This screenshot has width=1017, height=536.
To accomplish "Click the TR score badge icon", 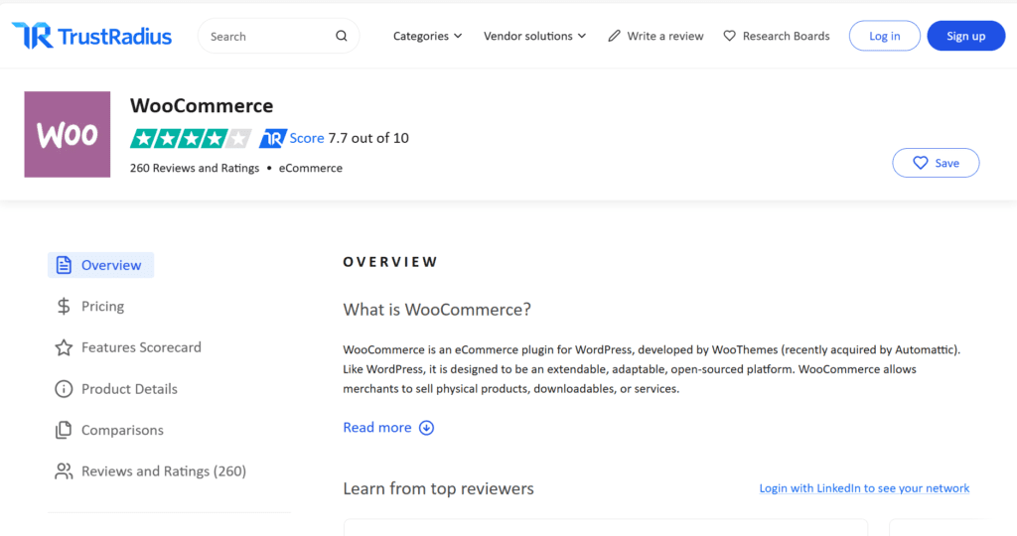I will click(x=272, y=138).
